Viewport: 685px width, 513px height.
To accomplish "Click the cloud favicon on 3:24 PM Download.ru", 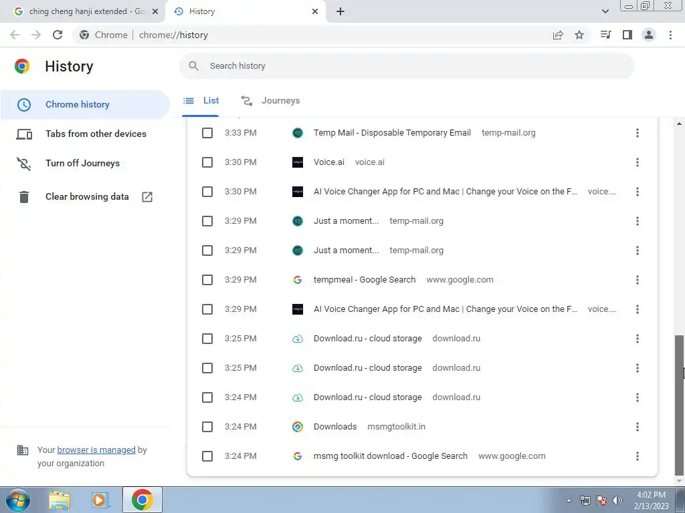I will pos(298,397).
